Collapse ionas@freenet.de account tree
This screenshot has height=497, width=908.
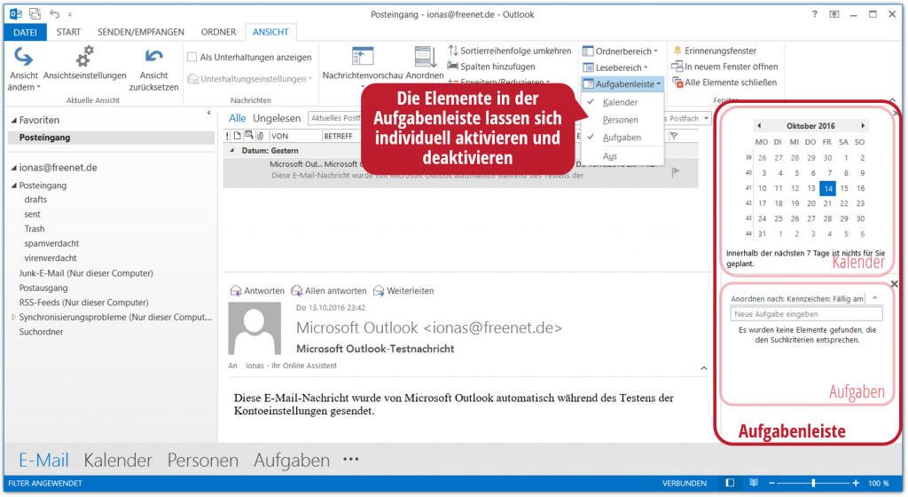point(14,168)
